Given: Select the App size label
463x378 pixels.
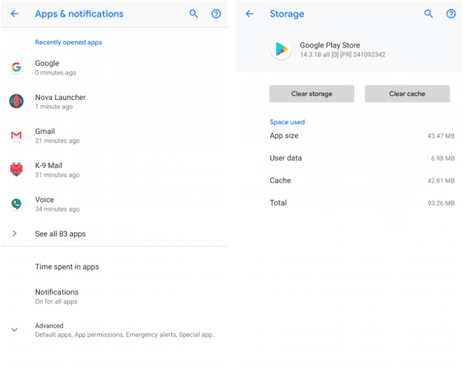Looking at the screenshot, I should 284,136.
